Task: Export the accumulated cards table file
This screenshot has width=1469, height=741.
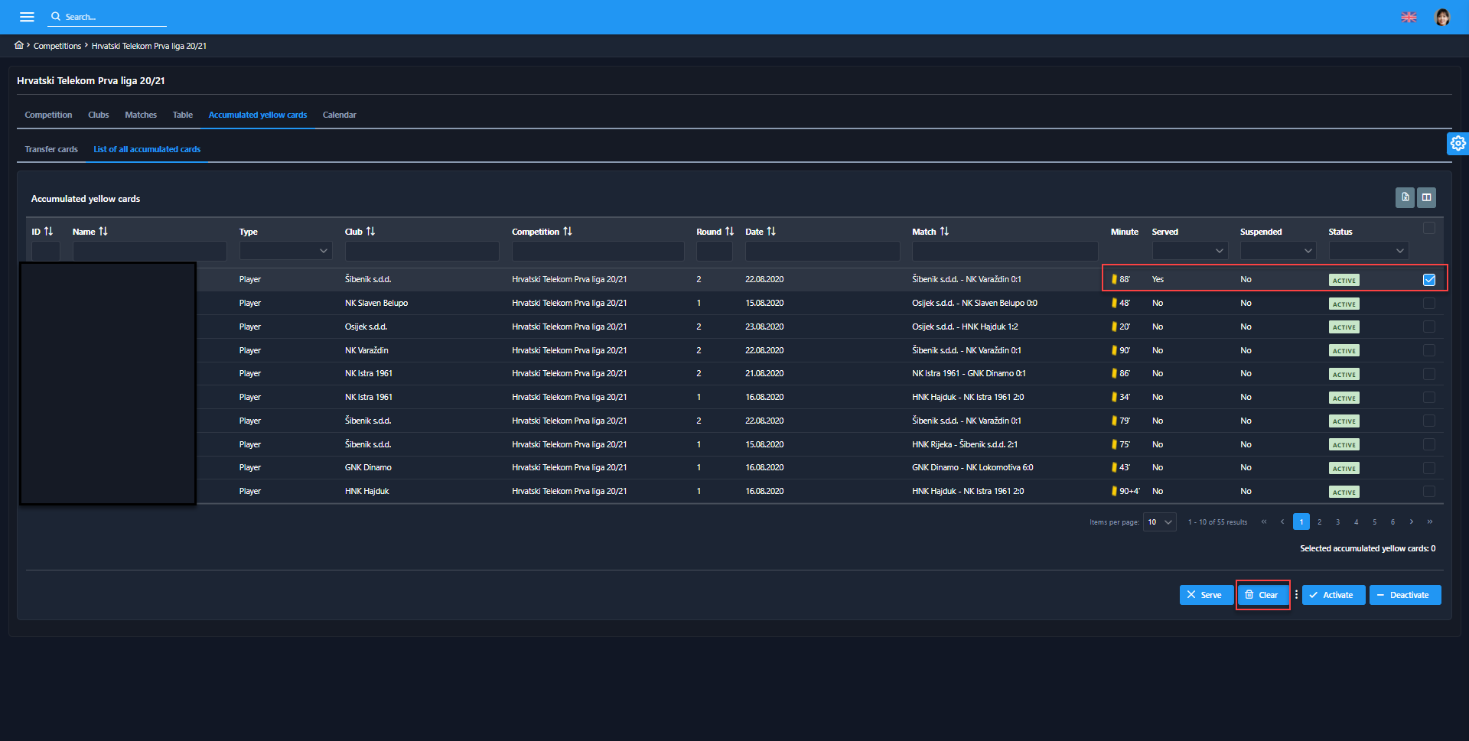Action: [x=1405, y=197]
